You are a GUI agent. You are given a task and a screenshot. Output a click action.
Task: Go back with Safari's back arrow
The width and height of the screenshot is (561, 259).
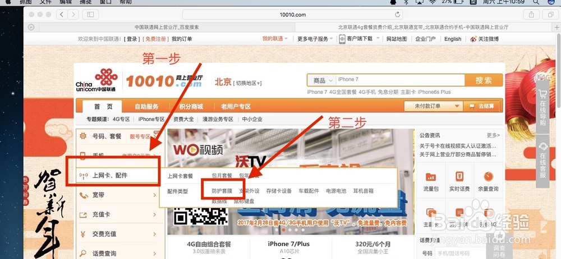click(x=62, y=15)
